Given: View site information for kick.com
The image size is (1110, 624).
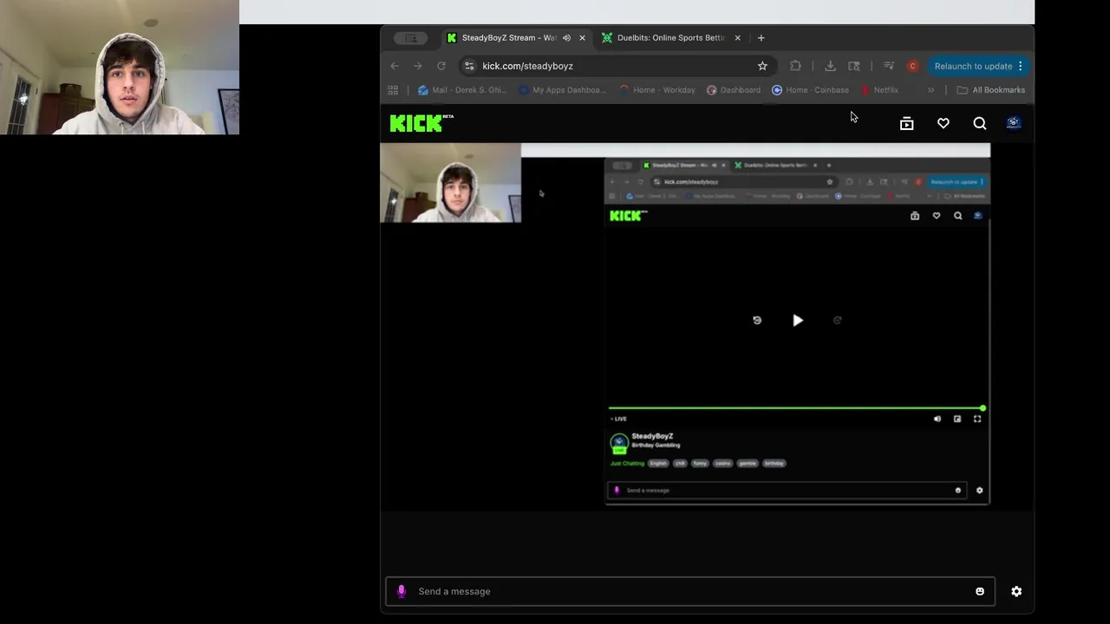Looking at the screenshot, I should click(x=469, y=66).
